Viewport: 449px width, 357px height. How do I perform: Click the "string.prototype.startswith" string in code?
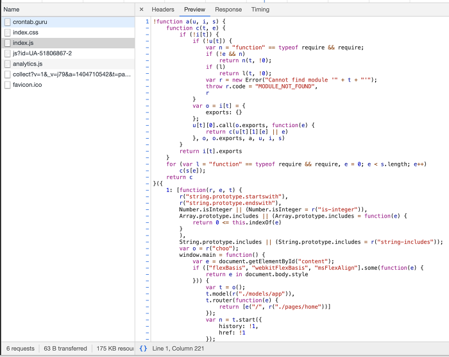point(233,196)
